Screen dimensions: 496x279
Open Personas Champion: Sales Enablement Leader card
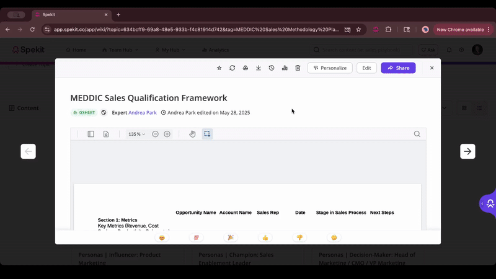point(247,257)
